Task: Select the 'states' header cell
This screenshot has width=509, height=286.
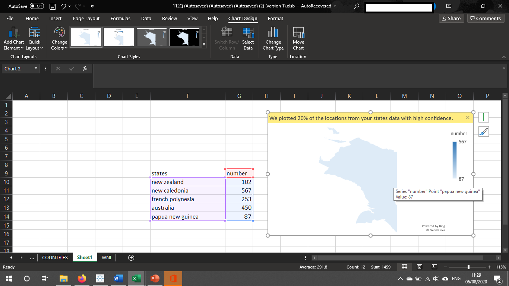Action: pos(188,174)
